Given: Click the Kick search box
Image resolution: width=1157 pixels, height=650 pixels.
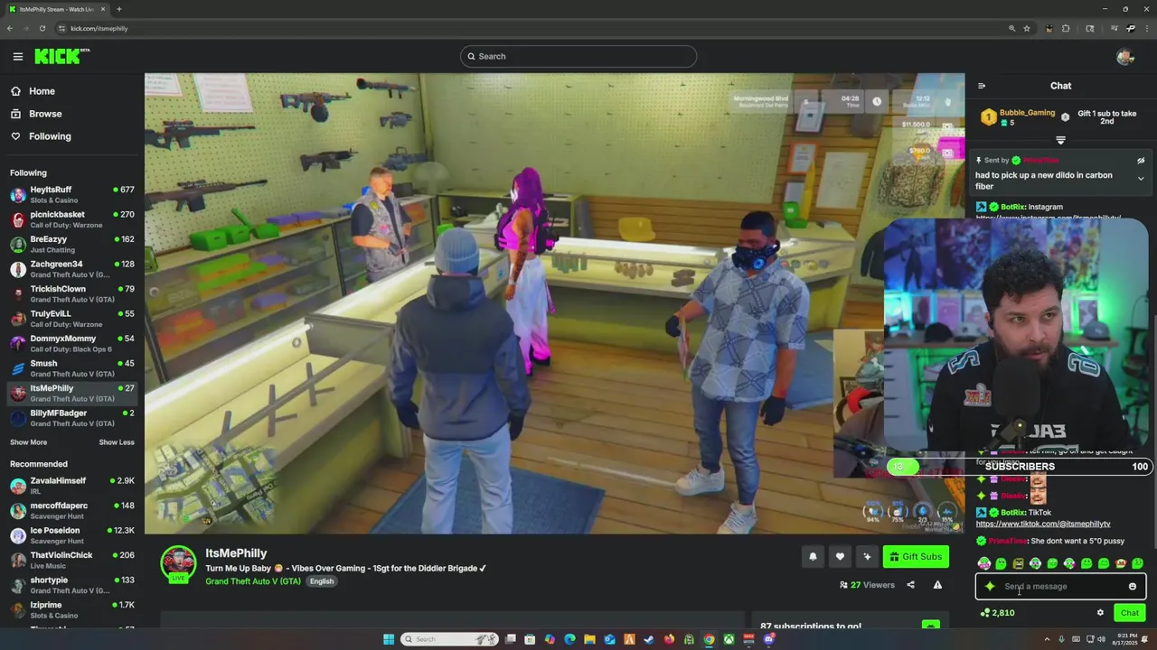Looking at the screenshot, I should pos(578,56).
